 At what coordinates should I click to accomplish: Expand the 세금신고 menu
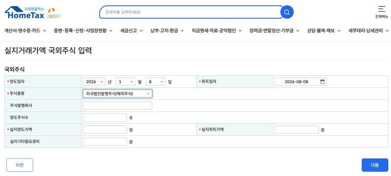pos(131,31)
